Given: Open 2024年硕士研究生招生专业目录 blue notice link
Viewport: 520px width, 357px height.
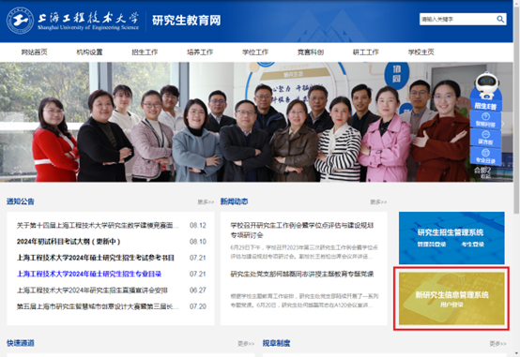Looking at the screenshot, I should tap(89, 274).
